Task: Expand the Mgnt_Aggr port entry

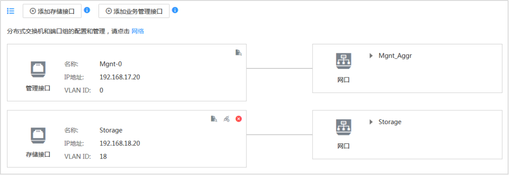Action: coord(371,56)
